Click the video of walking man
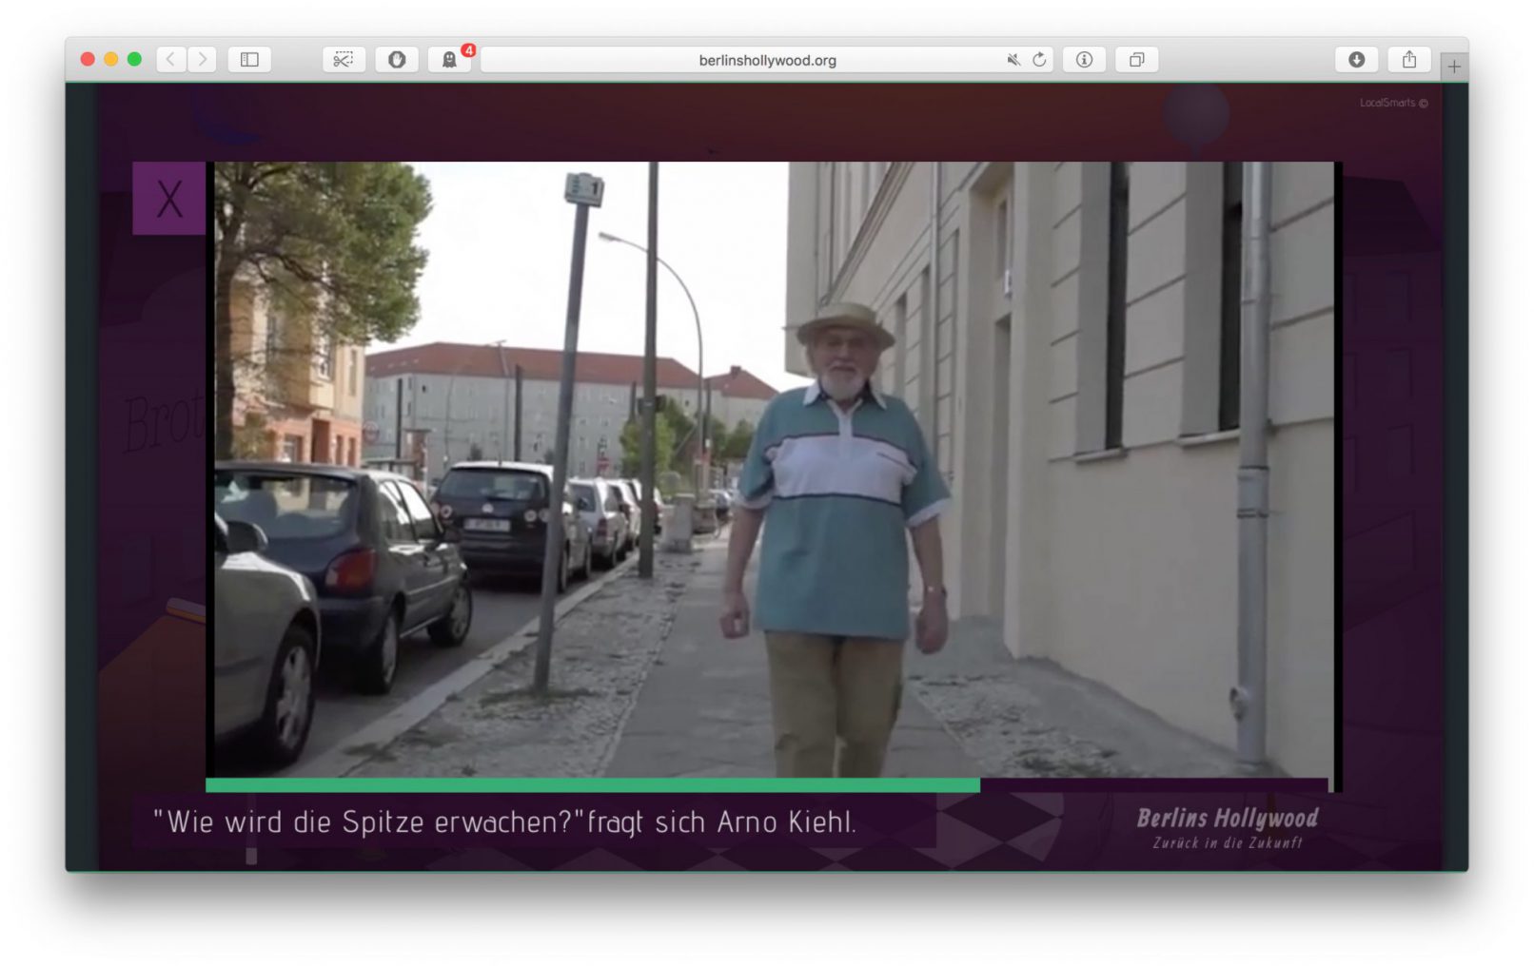This screenshot has height=966, width=1534. click(x=773, y=469)
